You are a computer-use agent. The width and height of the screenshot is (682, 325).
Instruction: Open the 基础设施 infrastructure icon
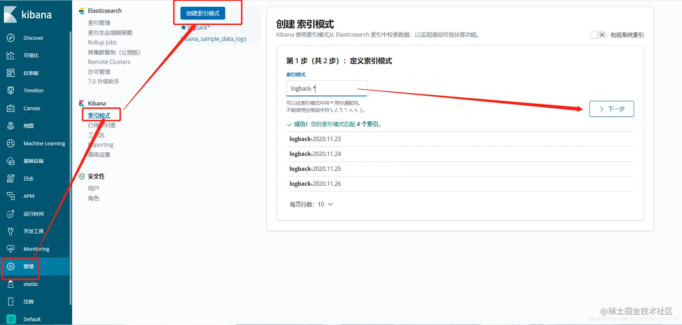point(11,161)
